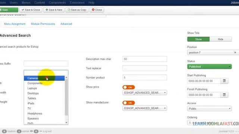The width and height of the screenshot is (239, 134).
Task: Open the Extensions menu
Action: pos(77,3)
